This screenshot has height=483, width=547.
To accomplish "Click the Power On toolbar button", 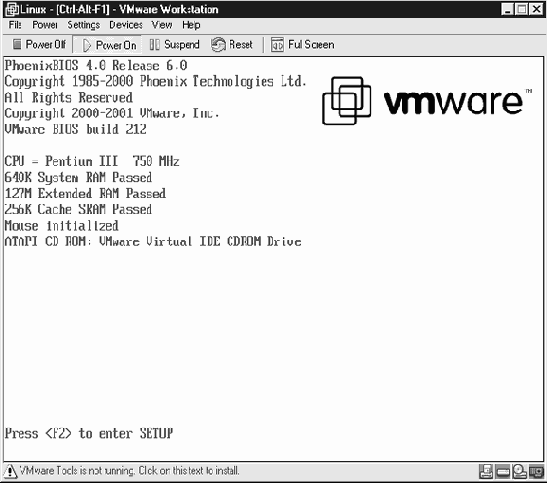I will point(108,45).
